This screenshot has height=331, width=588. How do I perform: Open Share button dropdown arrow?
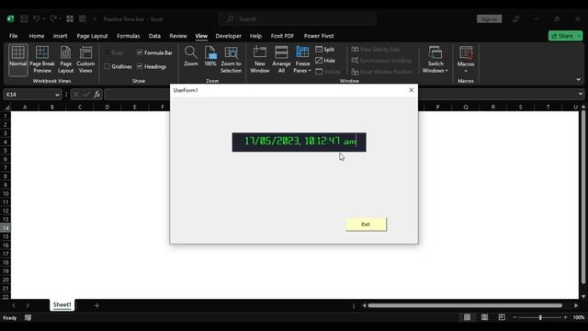(579, 36)
